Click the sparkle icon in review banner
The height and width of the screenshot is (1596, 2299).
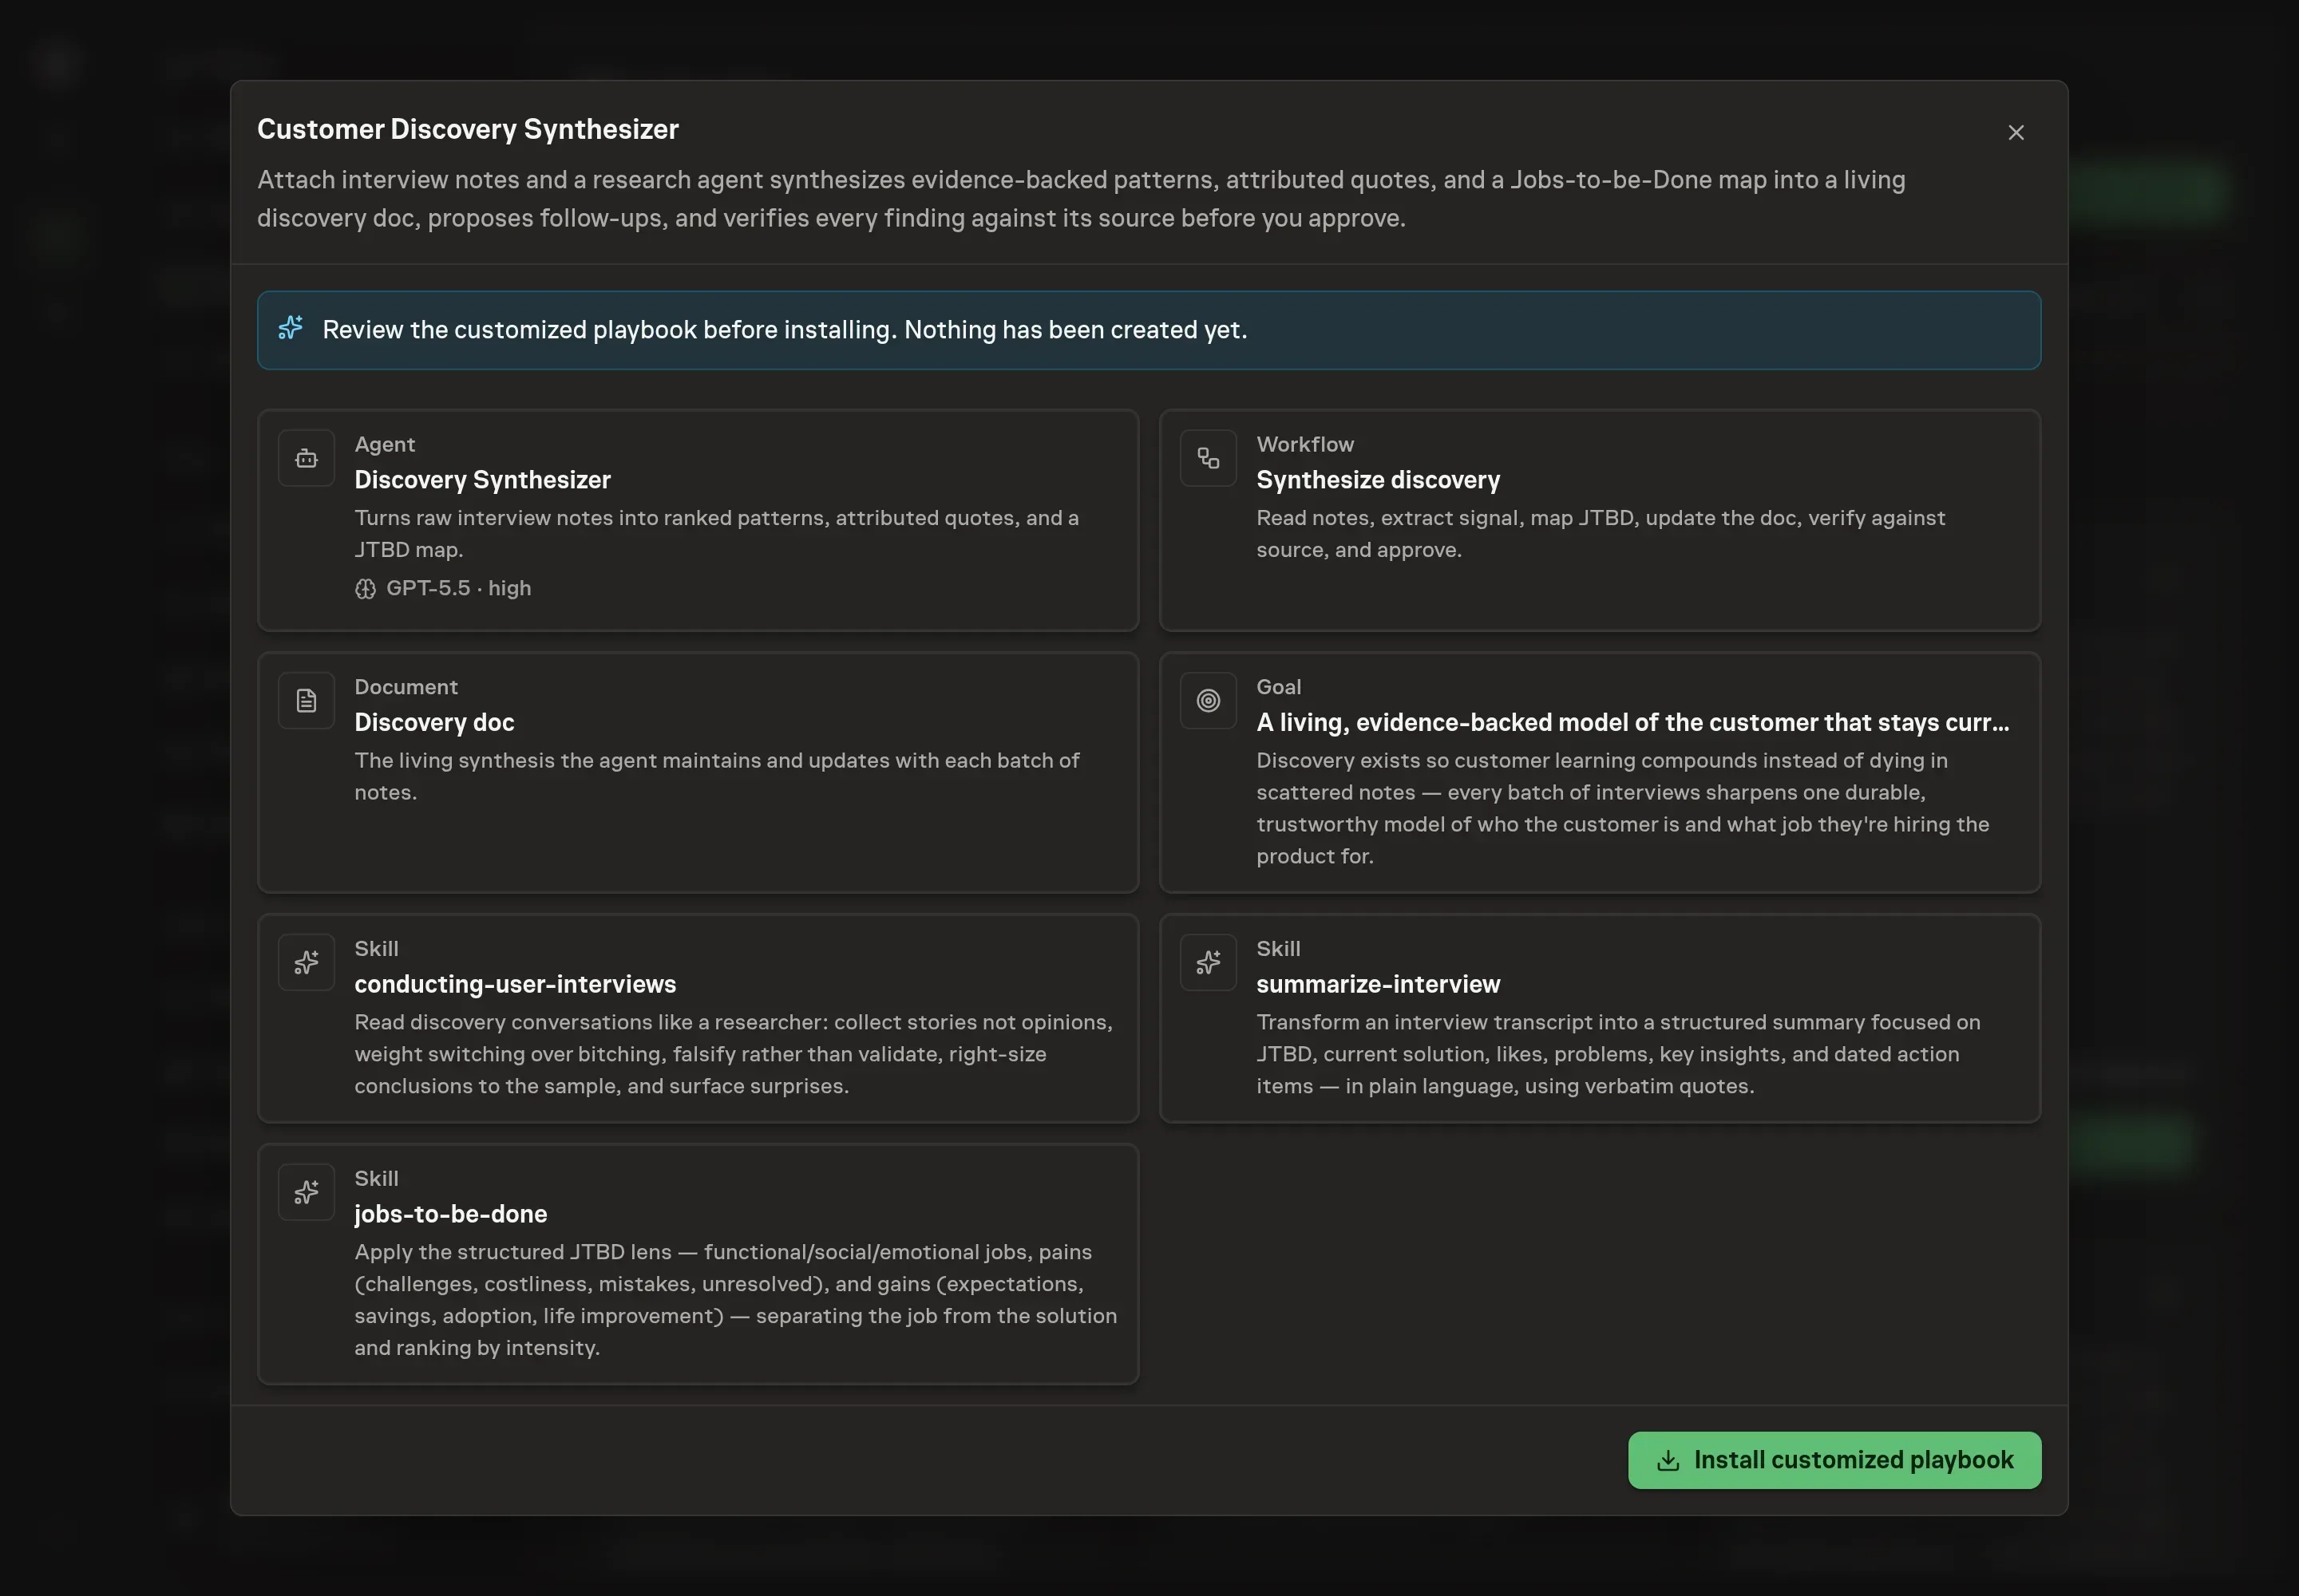pos(290,328)
